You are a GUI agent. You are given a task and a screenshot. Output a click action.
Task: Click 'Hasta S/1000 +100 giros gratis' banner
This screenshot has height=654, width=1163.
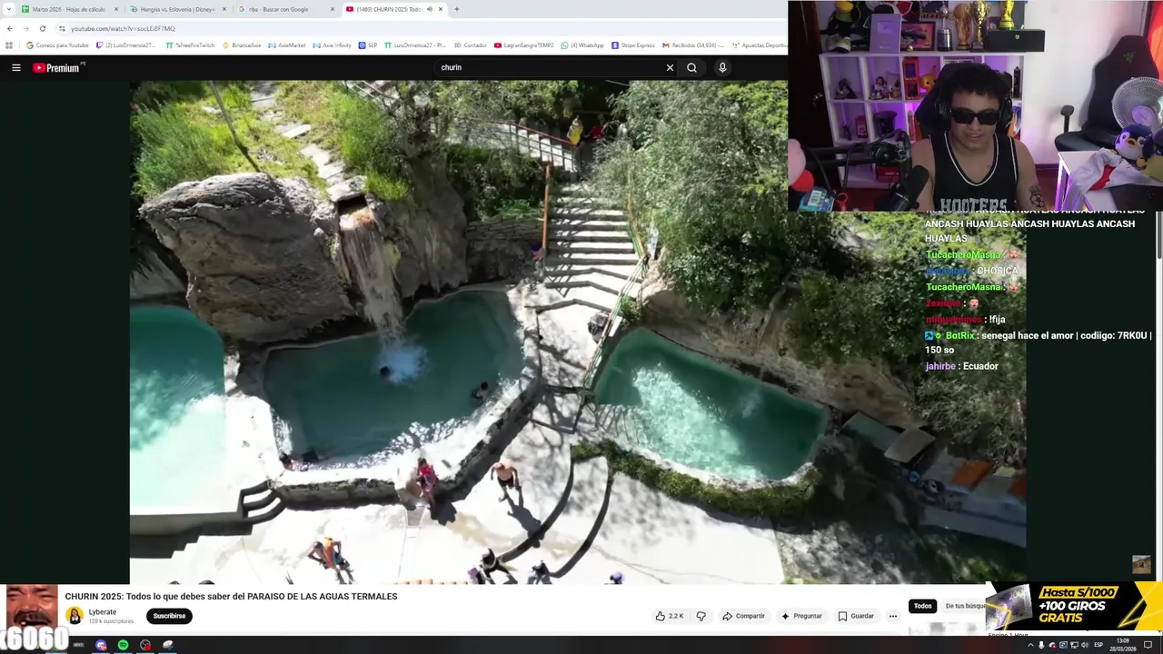[1074, 606]
